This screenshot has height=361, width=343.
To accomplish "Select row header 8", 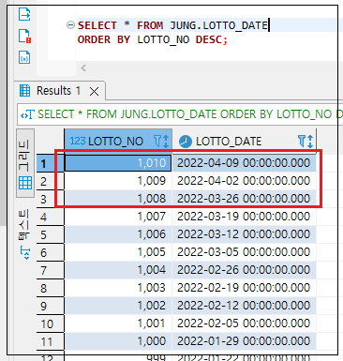I will (50, 288).
